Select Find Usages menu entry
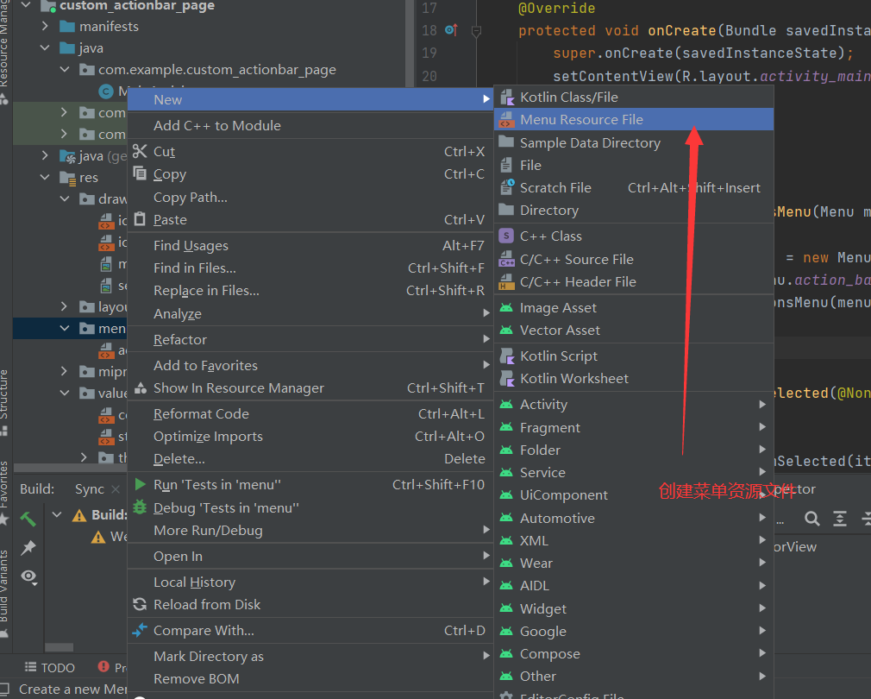The height and width of the screenshot is (699, 871). [x=310, y=246]
